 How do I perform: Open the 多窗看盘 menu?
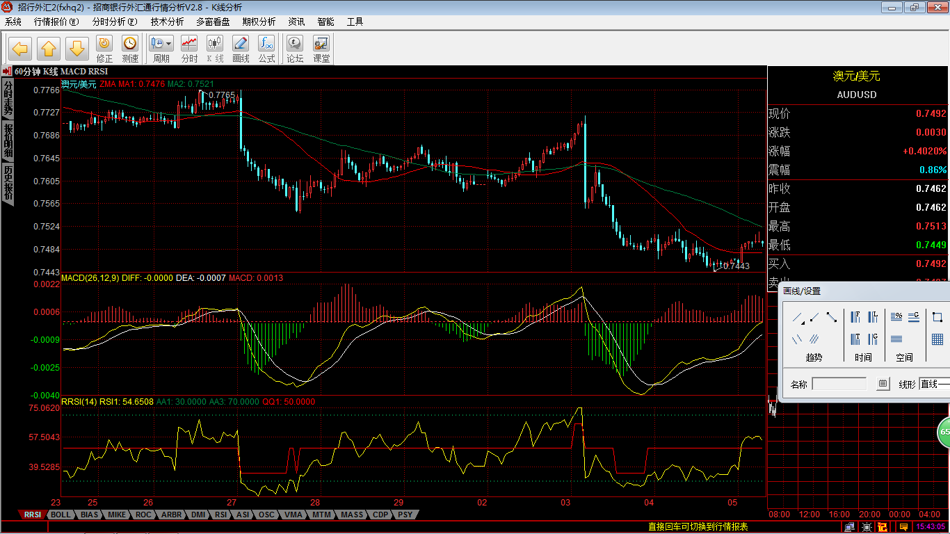(213, 22)
